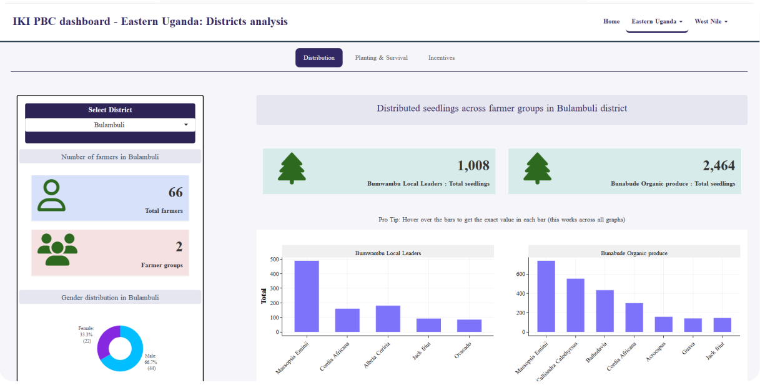Screen dimensions: 760x385
Task: Switch to the Distribution tab
Action: point(318,57)
